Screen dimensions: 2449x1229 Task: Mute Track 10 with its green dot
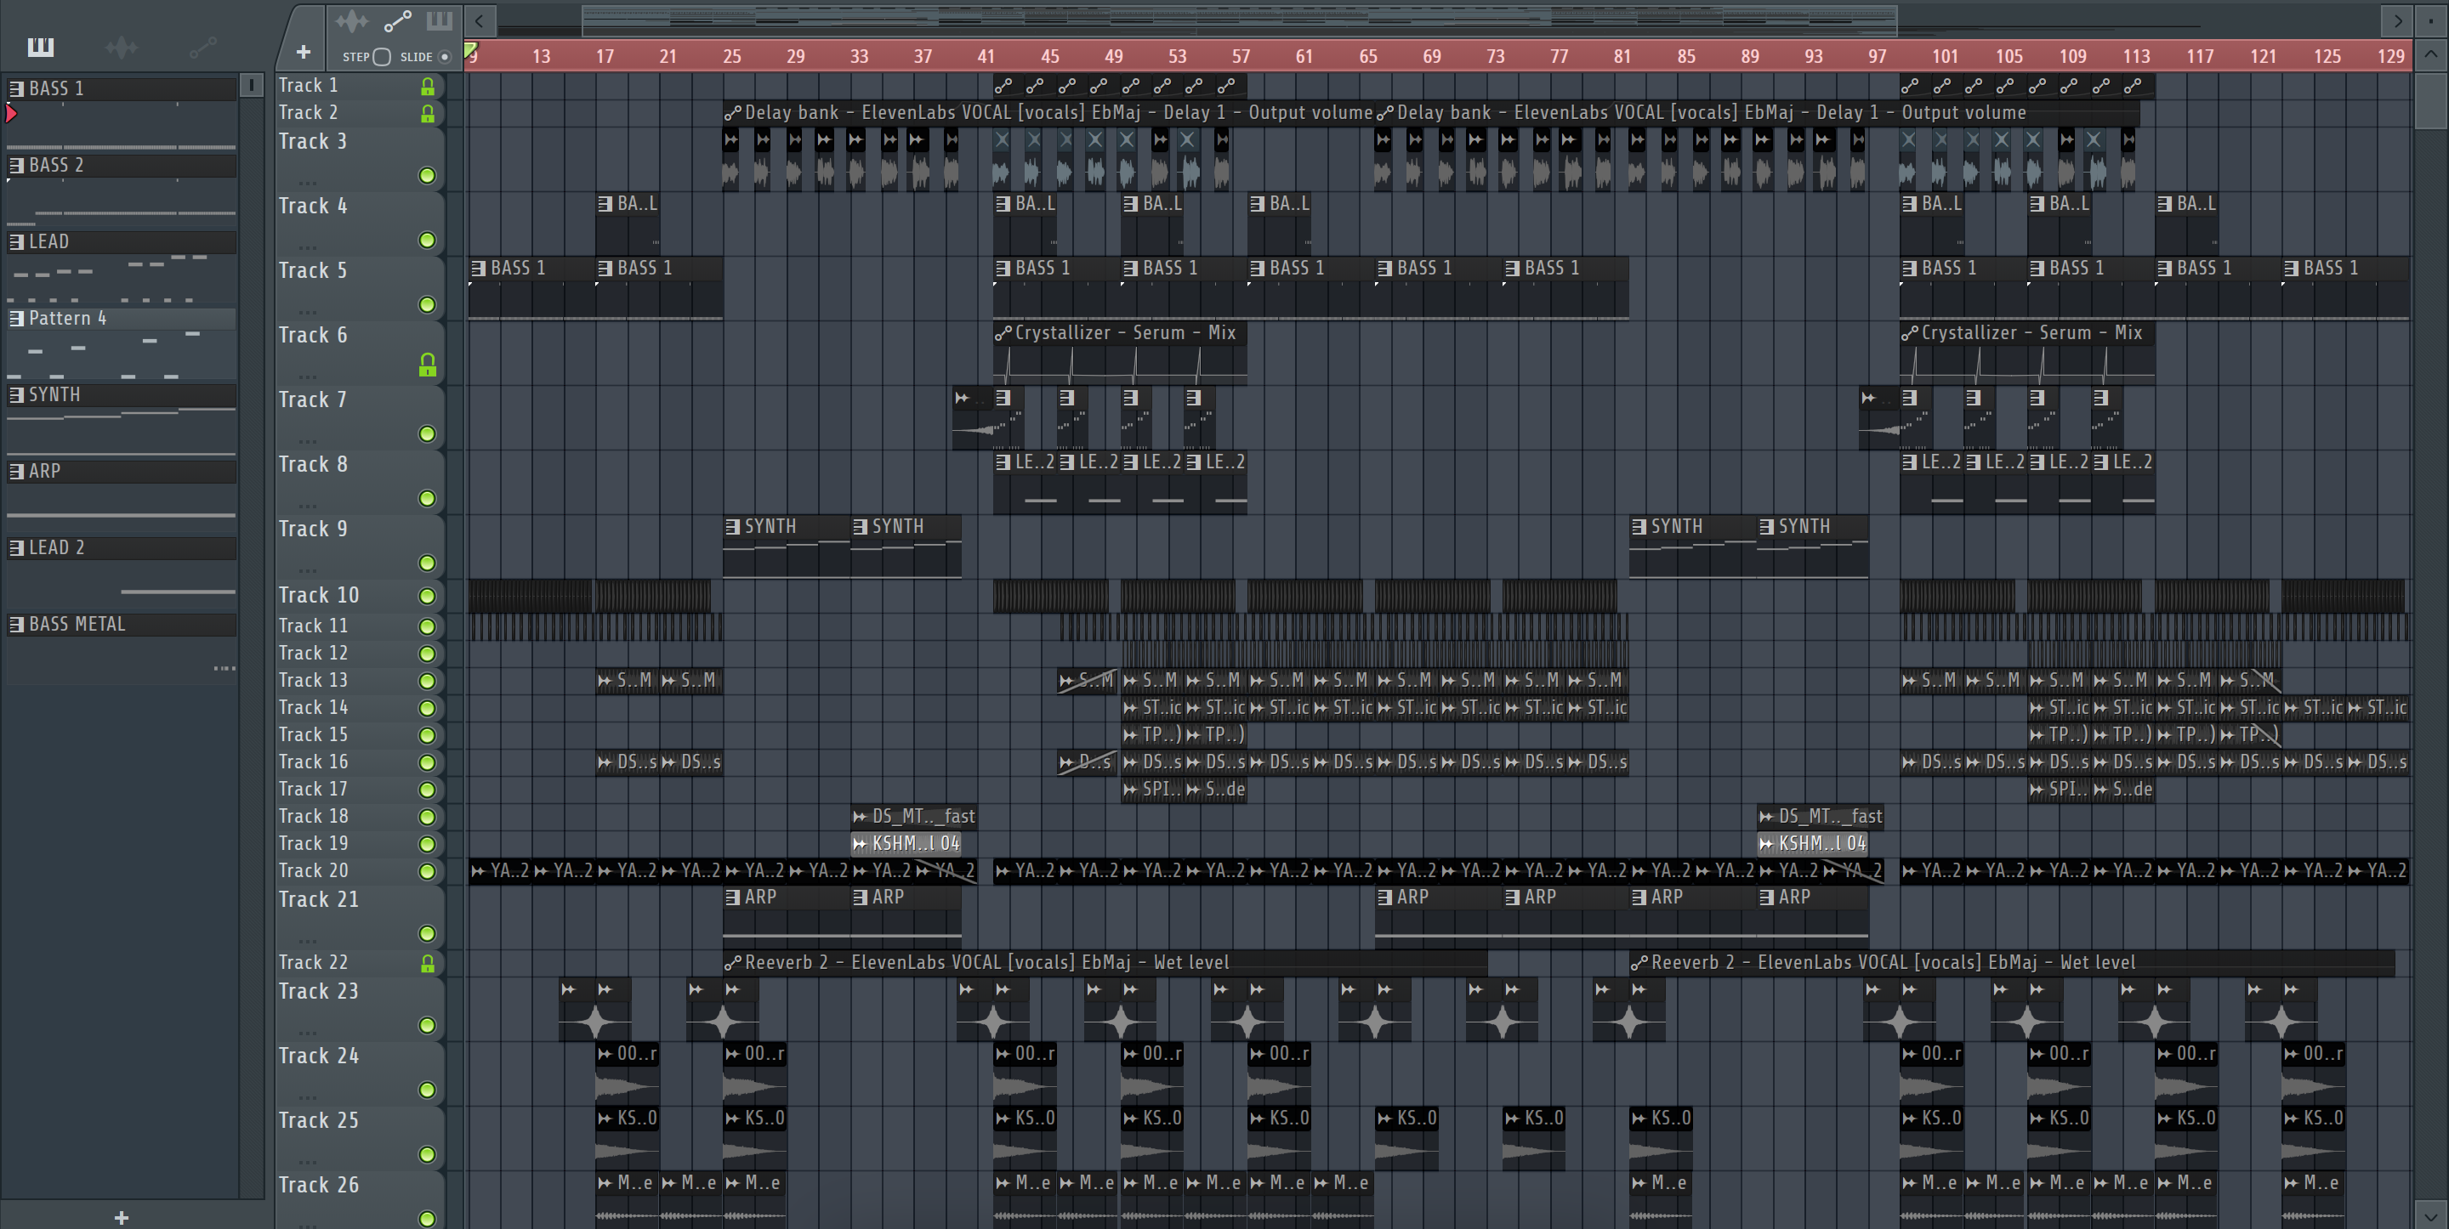(x=428, y=596)
